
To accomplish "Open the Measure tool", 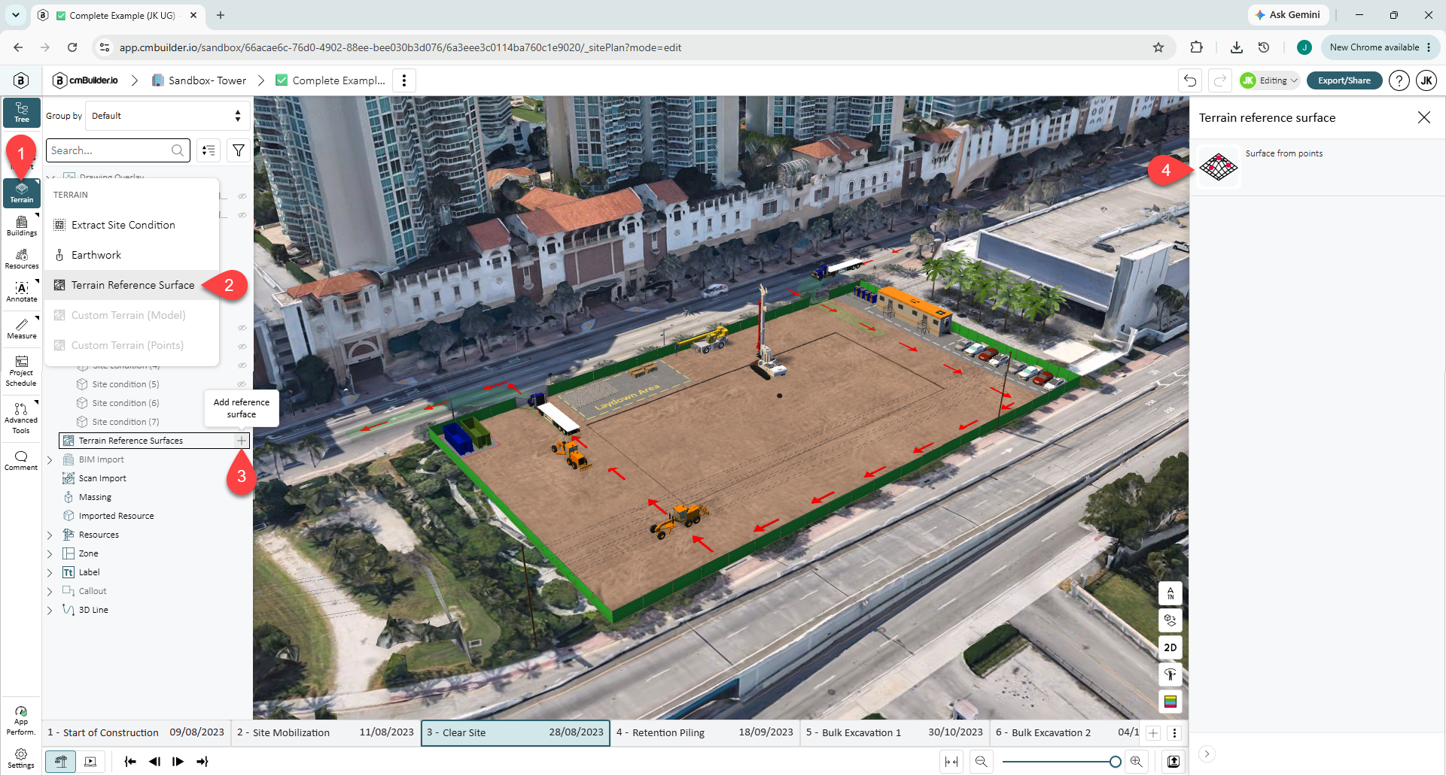I will [22, 329].
